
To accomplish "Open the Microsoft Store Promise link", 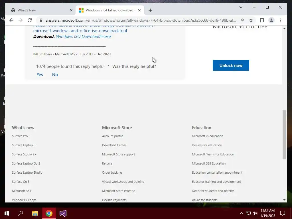I will tap(119, 191).
